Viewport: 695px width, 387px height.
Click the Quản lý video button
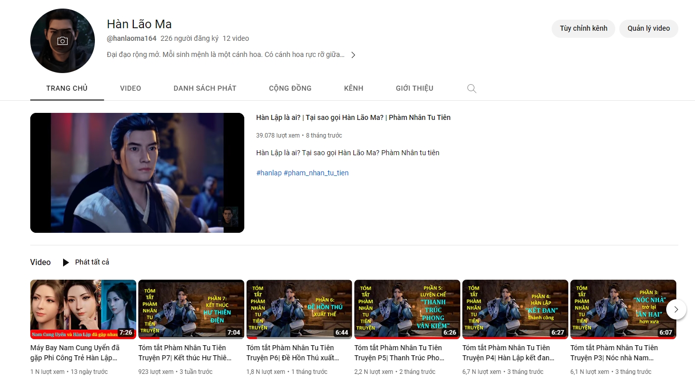point(649,29)
